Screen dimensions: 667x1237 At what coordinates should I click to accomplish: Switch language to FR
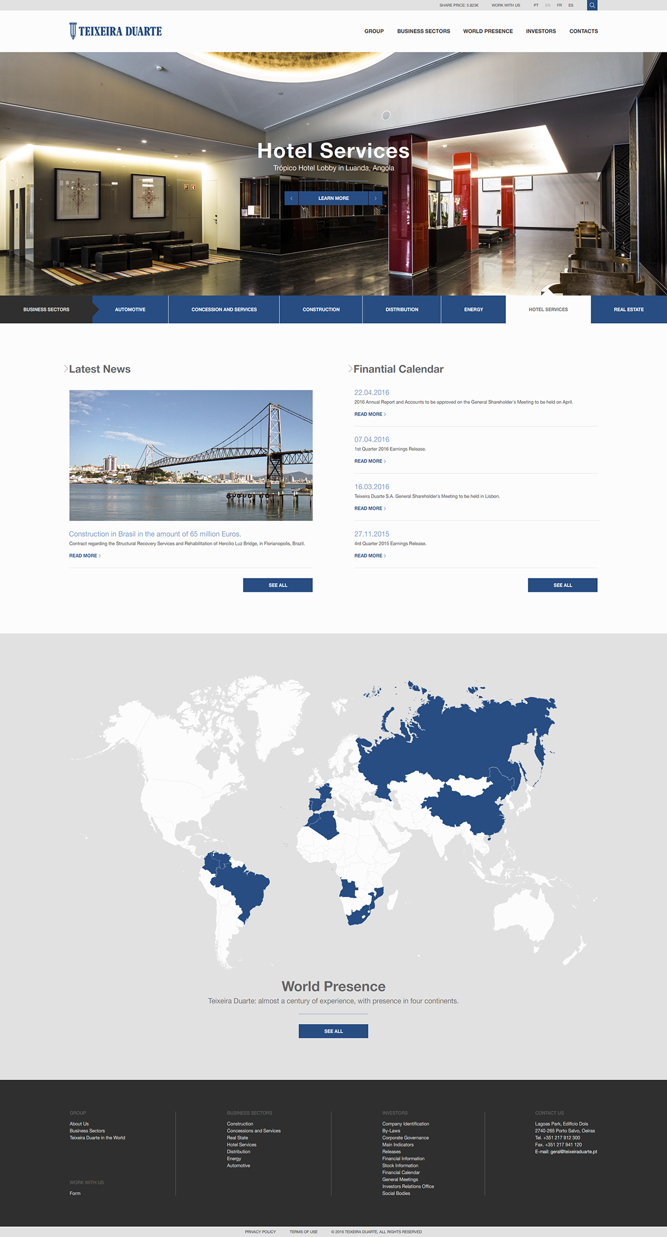(x=559, y=5)
